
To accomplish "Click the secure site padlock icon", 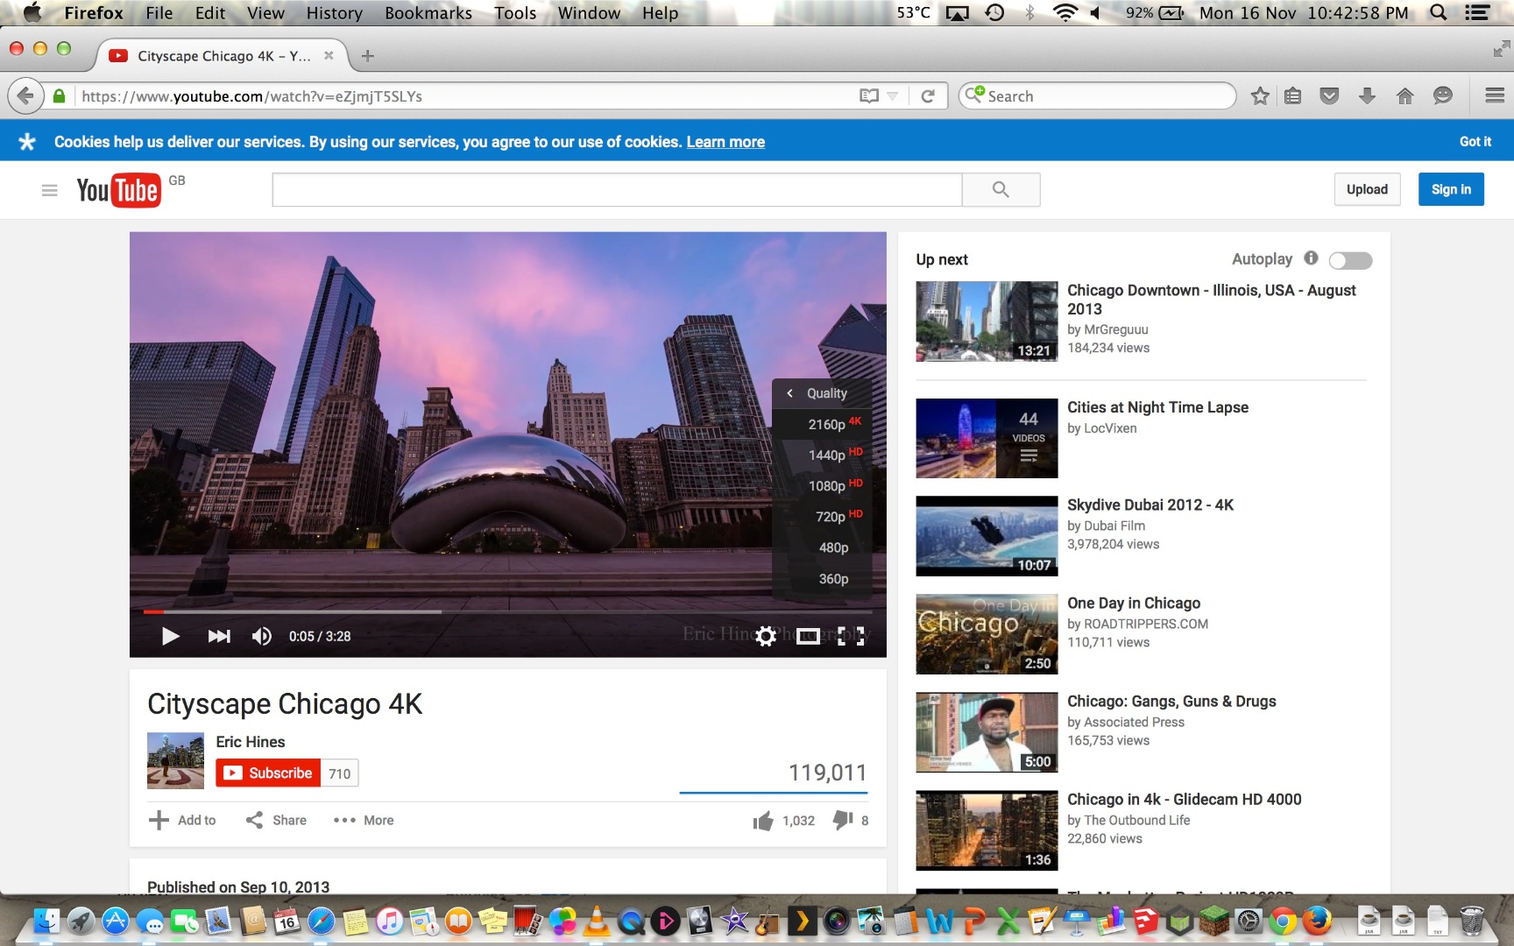I will [59, 95].
